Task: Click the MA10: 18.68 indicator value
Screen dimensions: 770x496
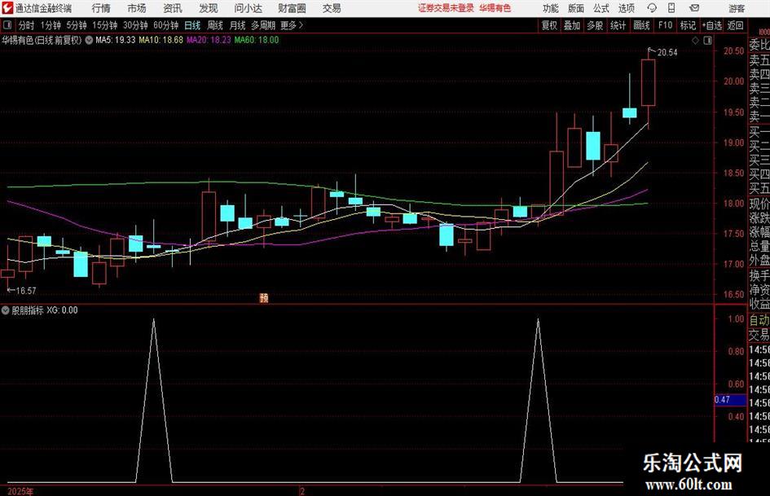Action: point(161,40)
